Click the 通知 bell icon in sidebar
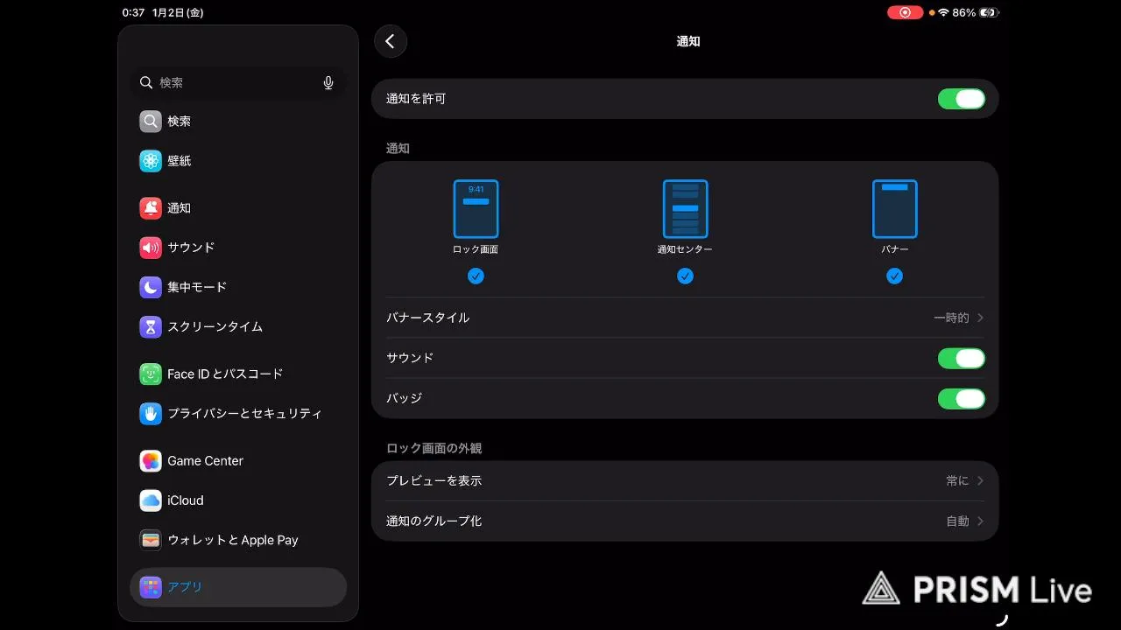Image resolution: width=1121 pixels, height=630 pixels. click(x=151, y=208)
